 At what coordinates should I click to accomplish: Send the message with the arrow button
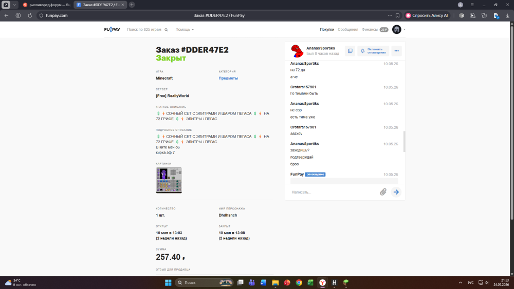click(396, 192)
